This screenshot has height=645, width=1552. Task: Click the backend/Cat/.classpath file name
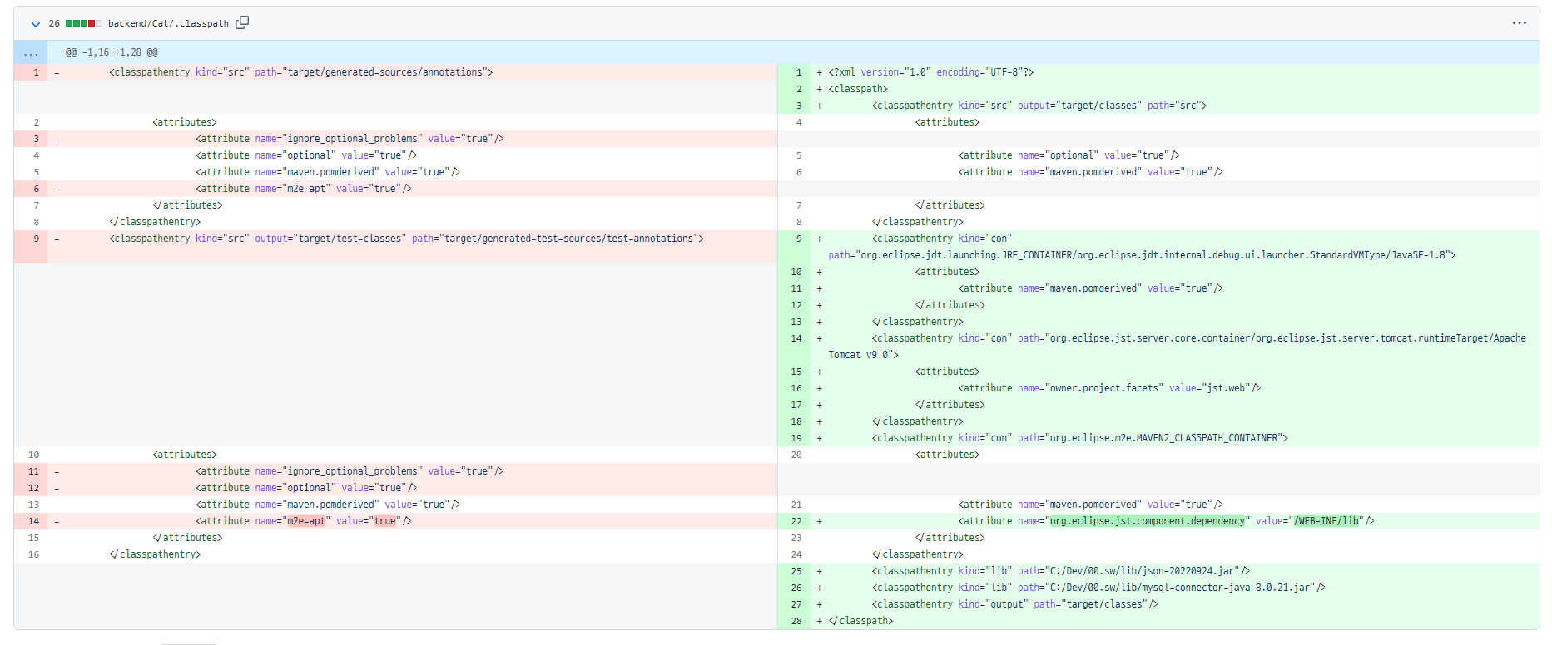[x=168, y=23]
